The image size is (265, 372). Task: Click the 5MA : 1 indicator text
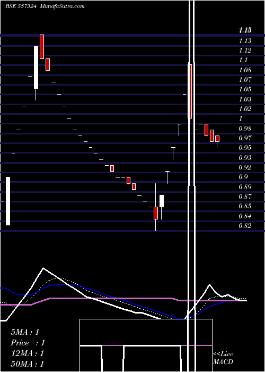(25, 332)
